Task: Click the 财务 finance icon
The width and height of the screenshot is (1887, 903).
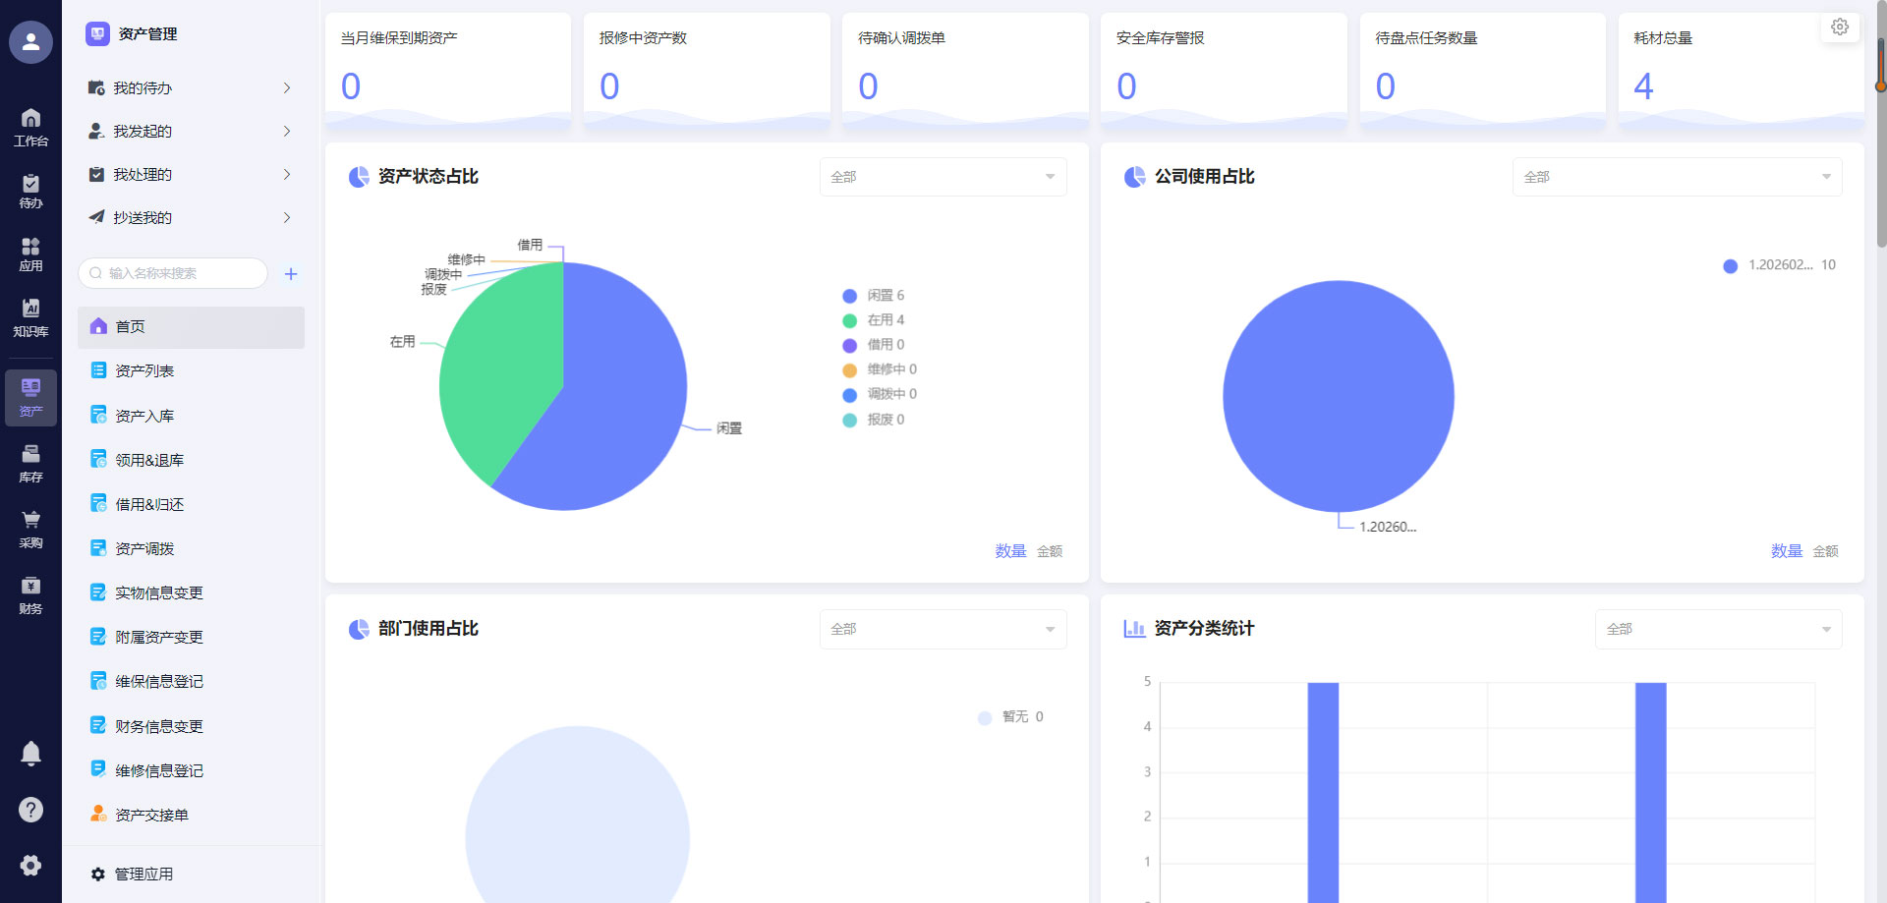Action: coord(30,595)
